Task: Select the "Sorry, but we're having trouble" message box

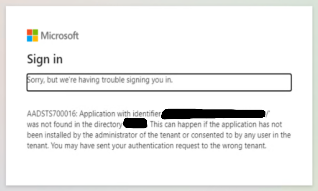Action: (159, 82)
